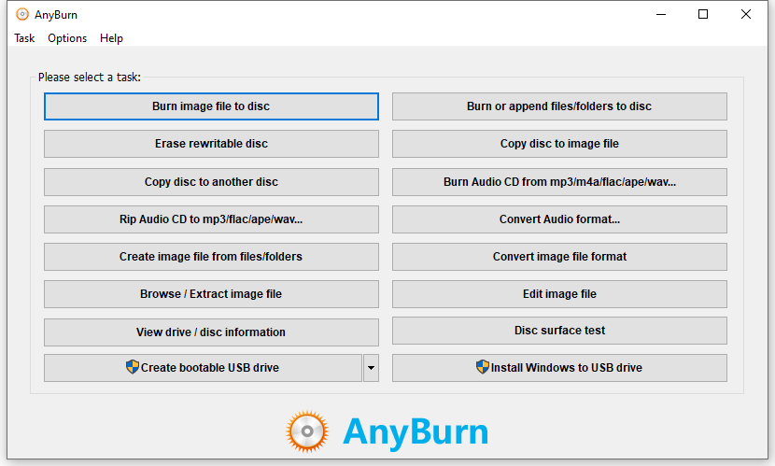Click shield icon on Install Windows to USB
The width and height of the screenshot is (775, 466).
tap(483, 367)
